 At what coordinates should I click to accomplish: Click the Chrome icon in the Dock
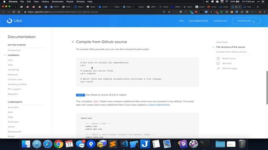click(x=59, y=144)
